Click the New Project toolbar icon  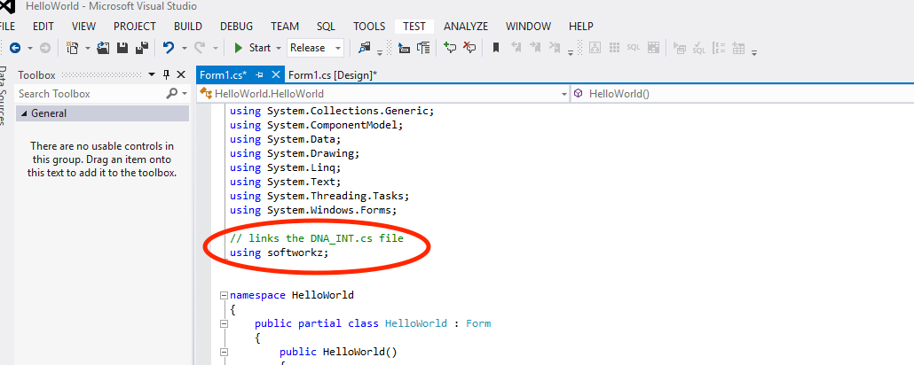tap(72, 49)
